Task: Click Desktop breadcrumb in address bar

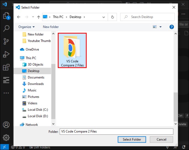Action: (x=75, y=17)
